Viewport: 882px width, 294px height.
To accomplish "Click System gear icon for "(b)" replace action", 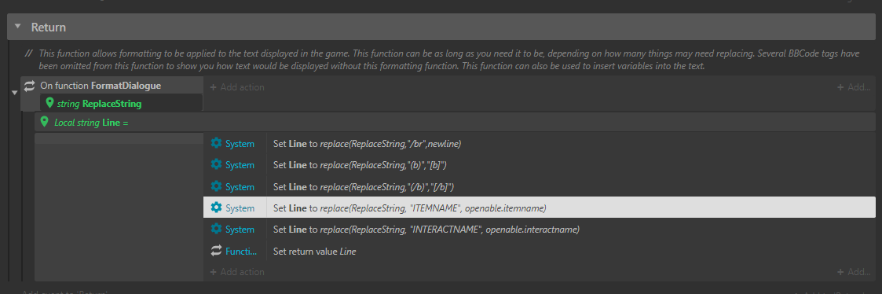I will (216, 165).
